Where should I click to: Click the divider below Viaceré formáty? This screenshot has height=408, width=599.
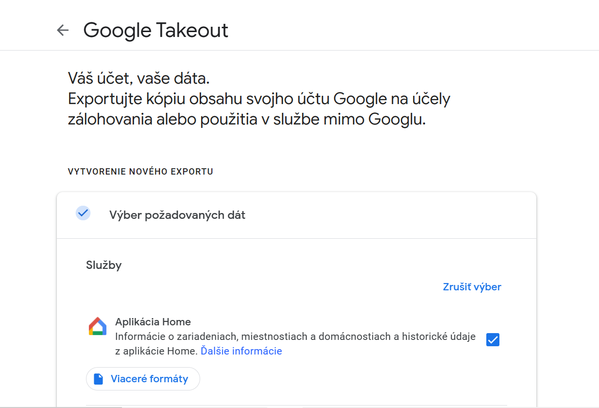(x=296, y=406)
